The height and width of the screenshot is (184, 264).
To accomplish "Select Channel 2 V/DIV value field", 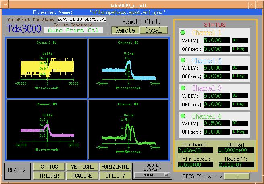I will (216, 68).
